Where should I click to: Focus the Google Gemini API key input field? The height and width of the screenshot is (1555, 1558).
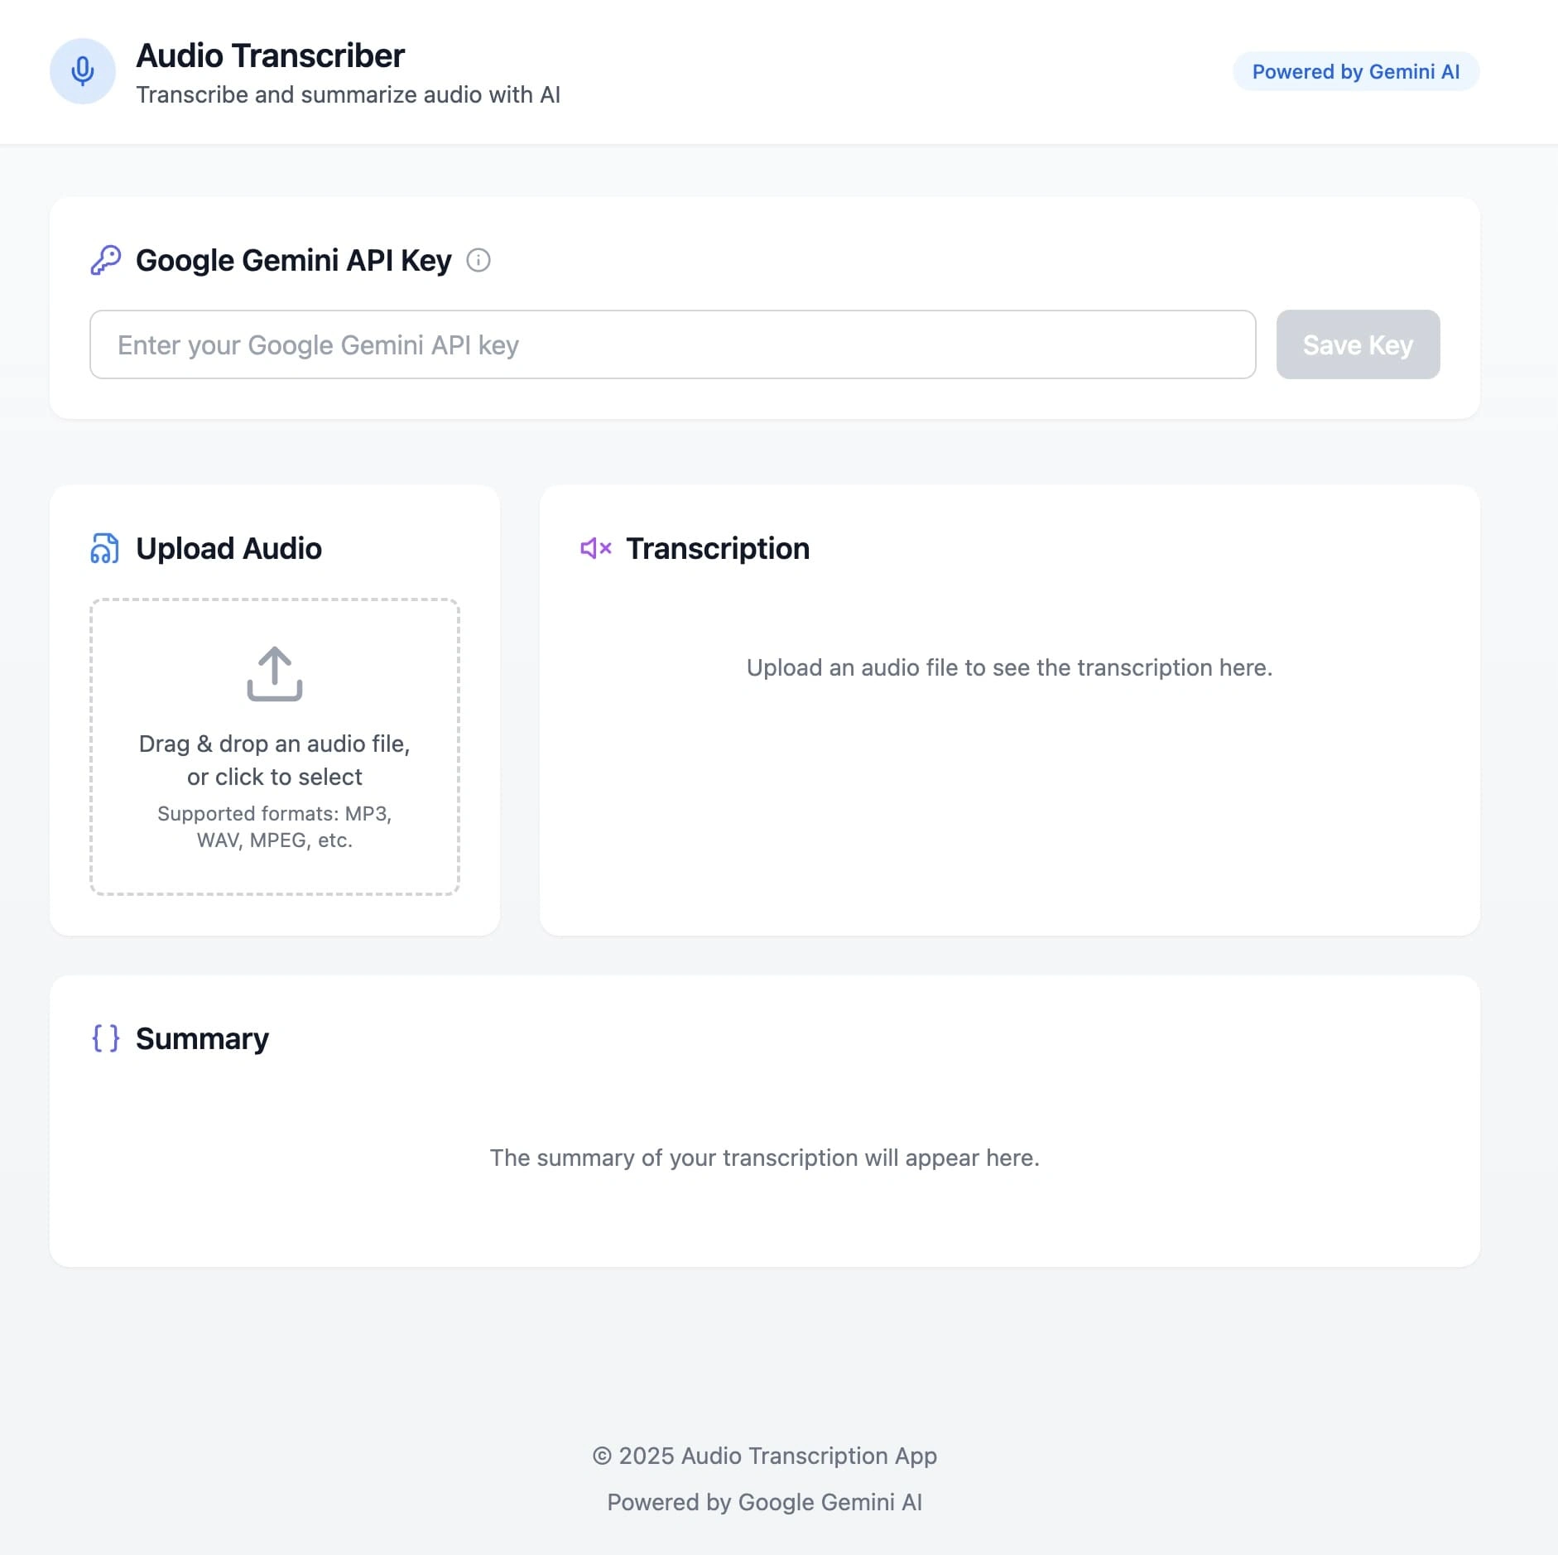(672, 344)
